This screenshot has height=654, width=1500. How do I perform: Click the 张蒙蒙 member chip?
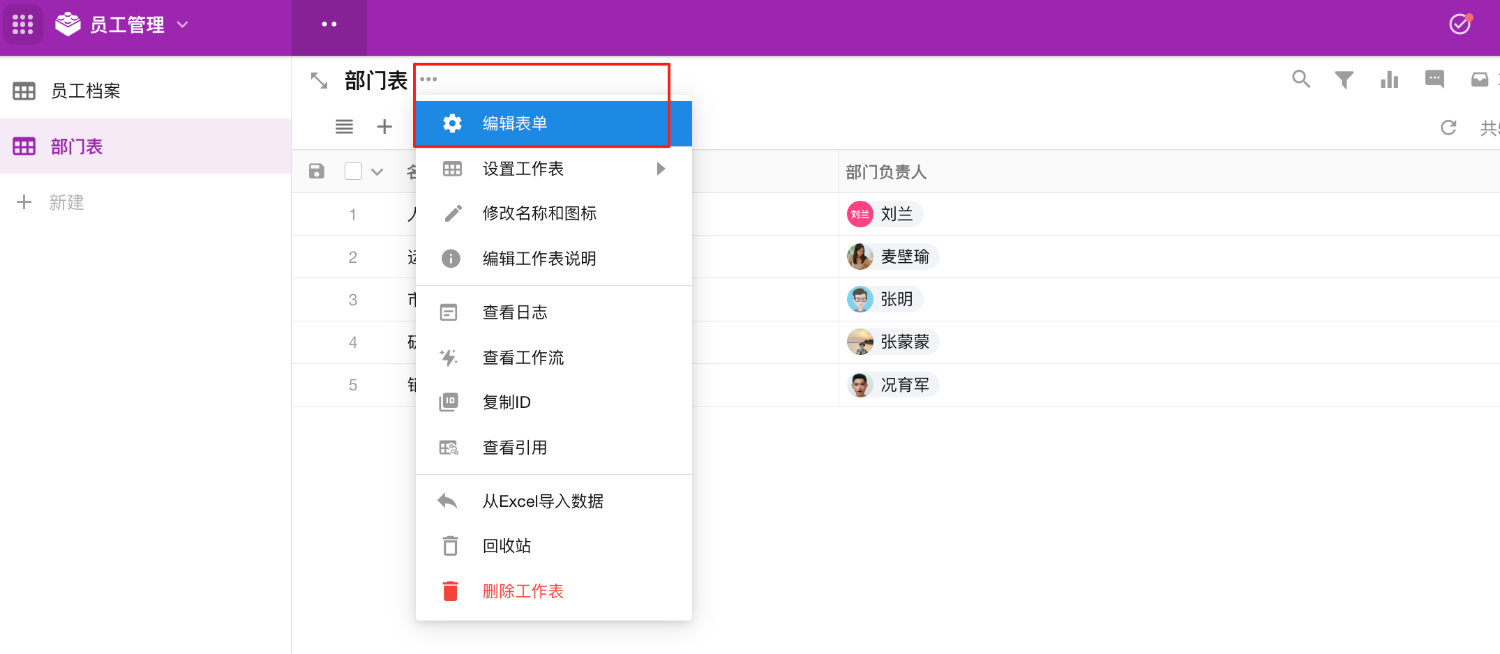pos(893,342)
